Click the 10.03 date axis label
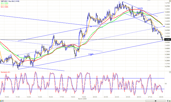Image resolution: width=171 pixels, height=102 pixels. pyautogui.click(x=7, y=97)
